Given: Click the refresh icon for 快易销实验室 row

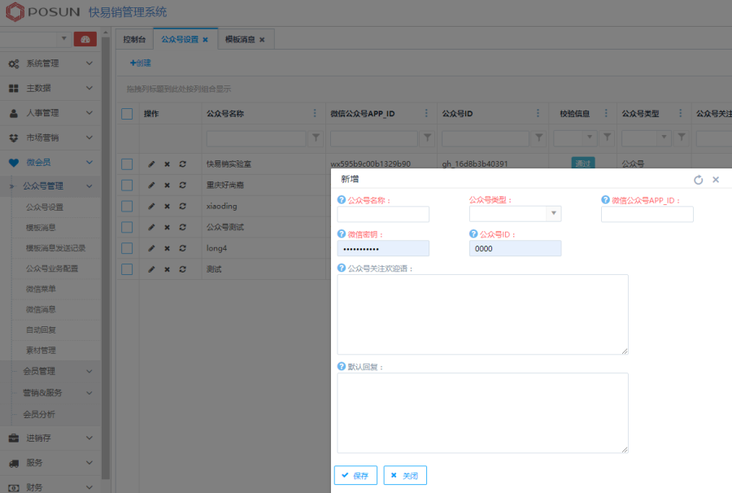Looking at the screenshot, I should click(x=182, y=164).
